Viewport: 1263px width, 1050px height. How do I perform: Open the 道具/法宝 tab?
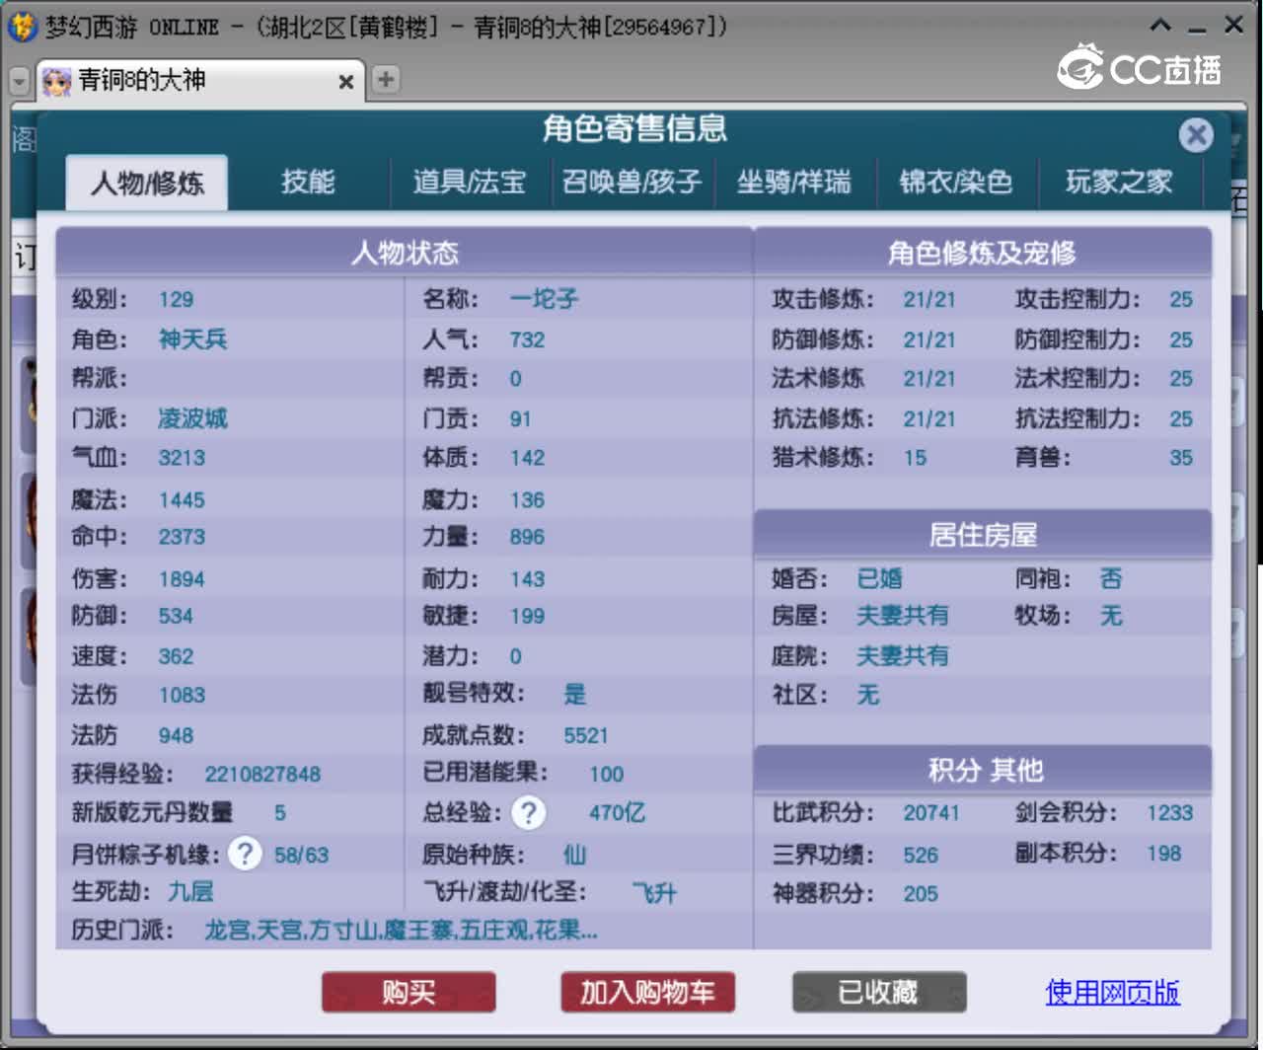click(470, 182)
